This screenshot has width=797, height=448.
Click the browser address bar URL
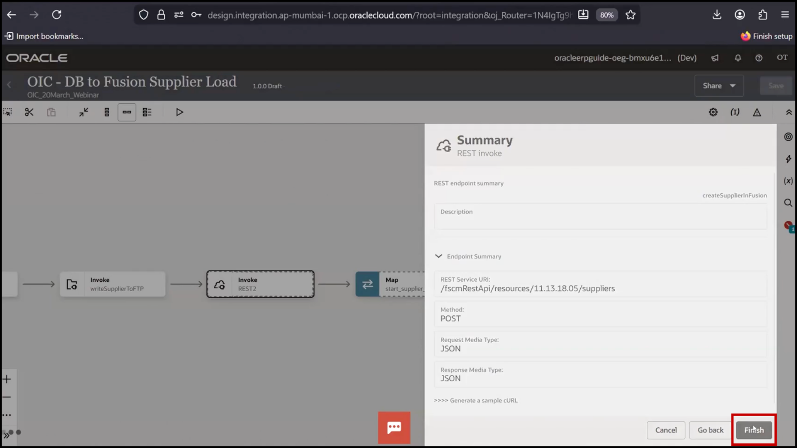[389, 15]
